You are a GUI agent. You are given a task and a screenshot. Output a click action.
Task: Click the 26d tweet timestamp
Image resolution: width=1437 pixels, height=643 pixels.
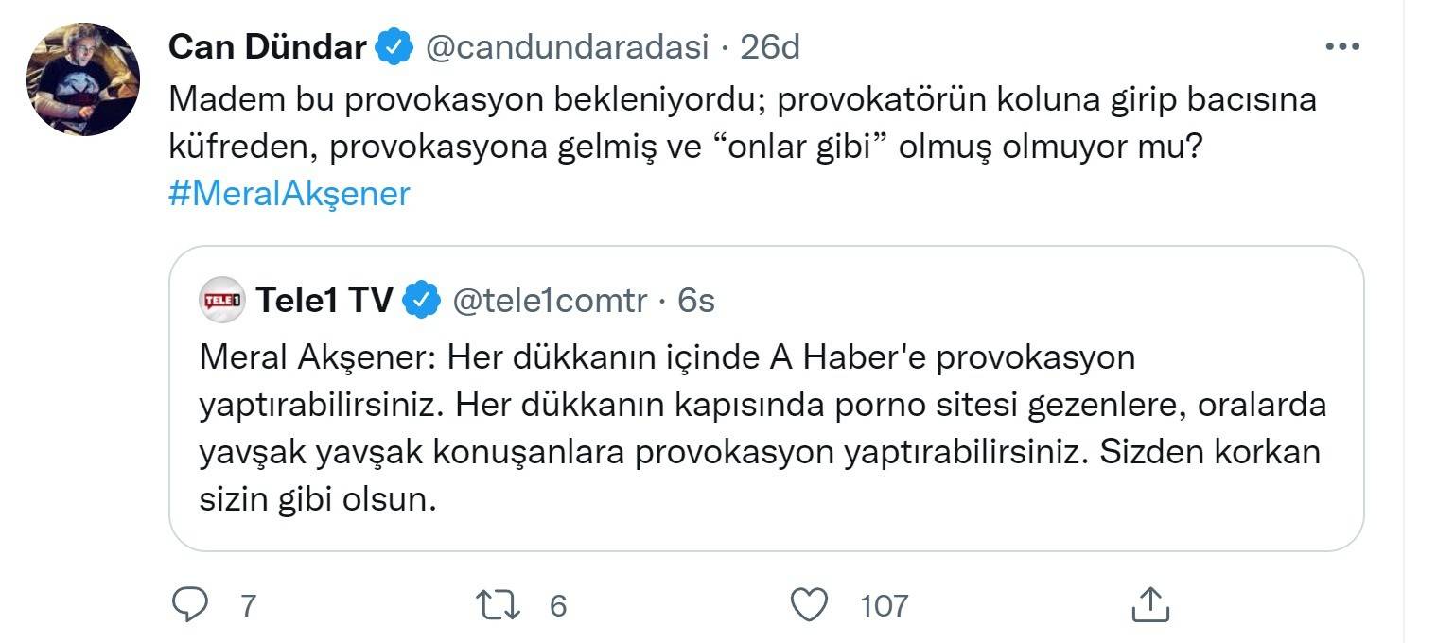770,46
